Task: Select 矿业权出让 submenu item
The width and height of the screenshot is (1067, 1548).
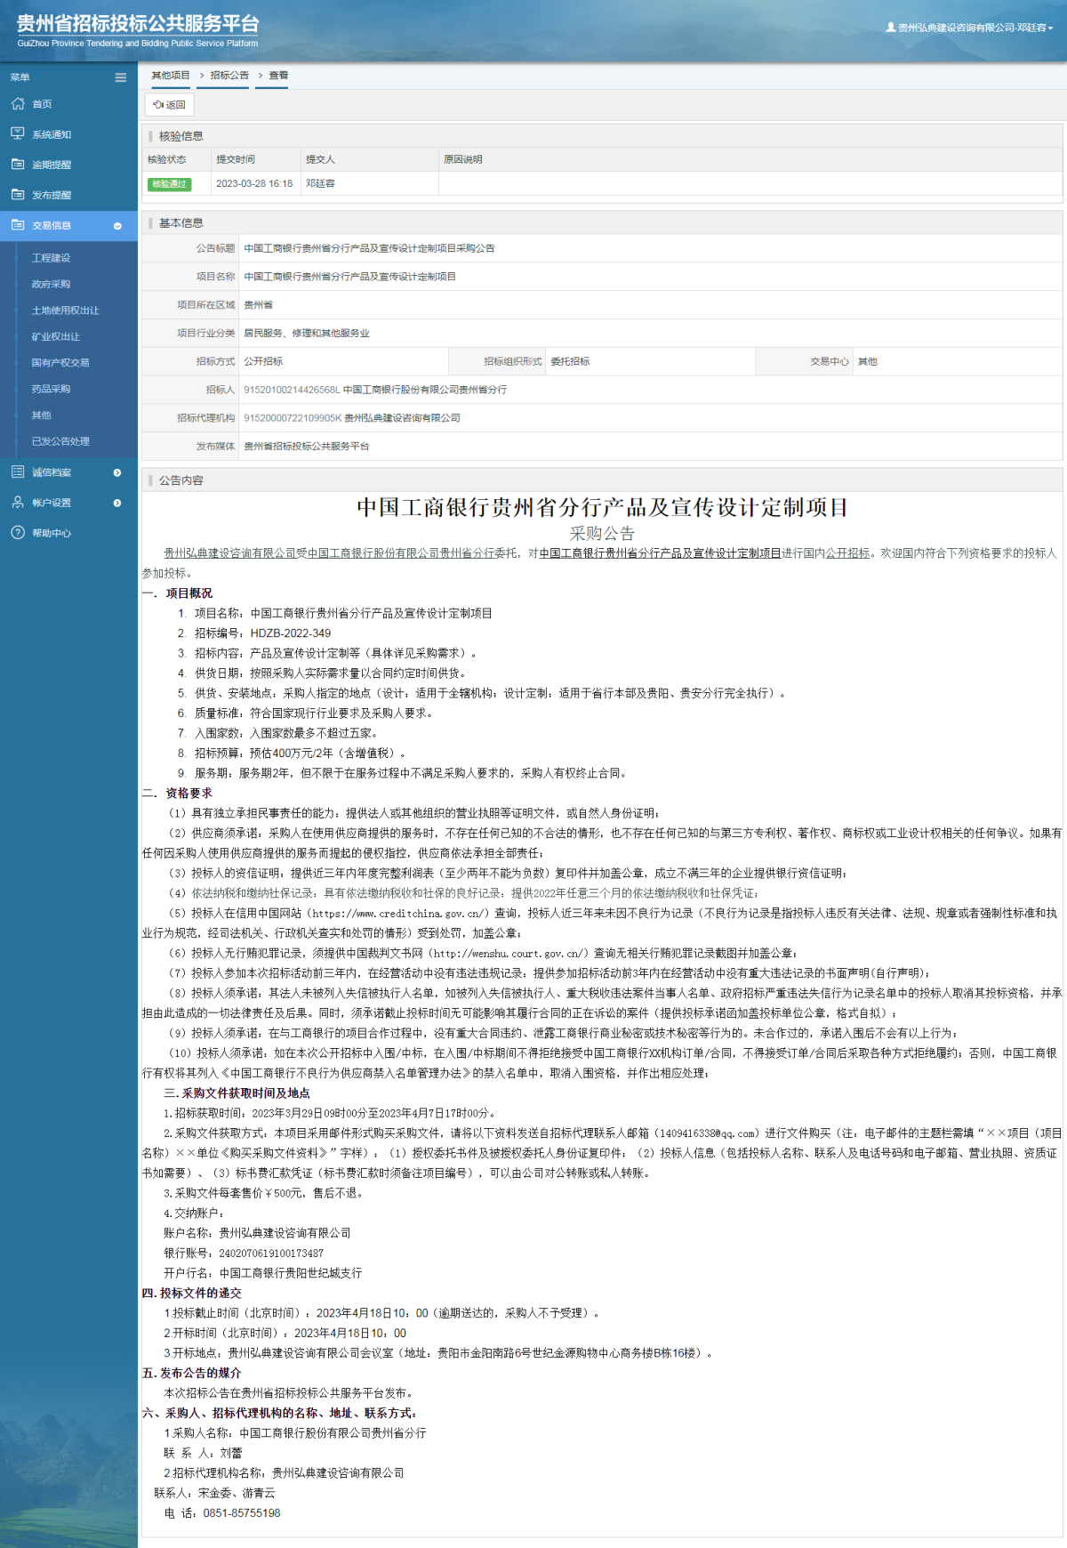Action: (56, 336)
